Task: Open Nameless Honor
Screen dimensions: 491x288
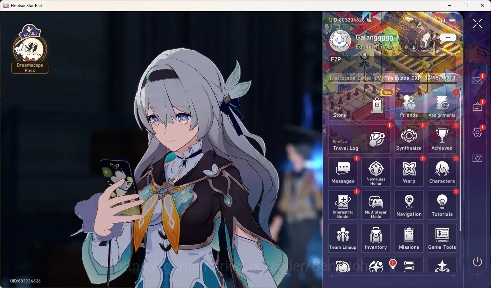Action: 376,172
